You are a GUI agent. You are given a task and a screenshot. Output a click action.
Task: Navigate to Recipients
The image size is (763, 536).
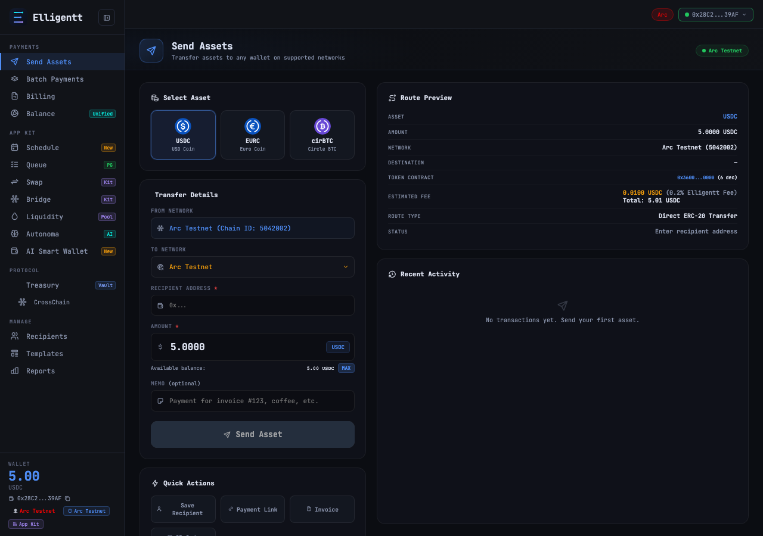tap(63, 336)
